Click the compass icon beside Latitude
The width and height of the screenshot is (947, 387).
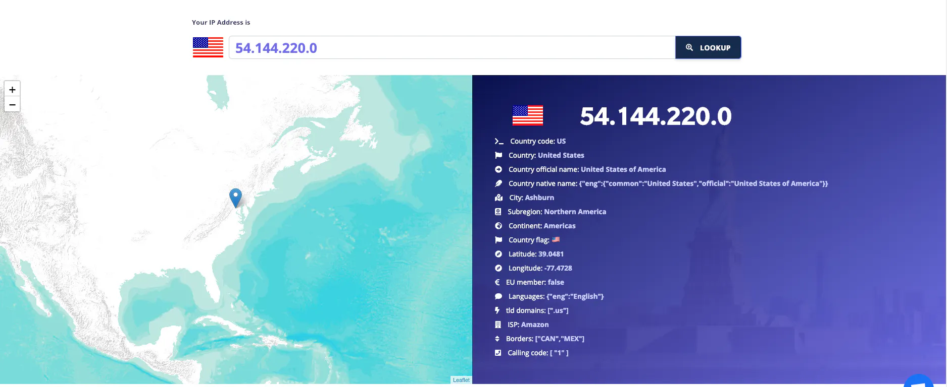[x=499, y=254]
